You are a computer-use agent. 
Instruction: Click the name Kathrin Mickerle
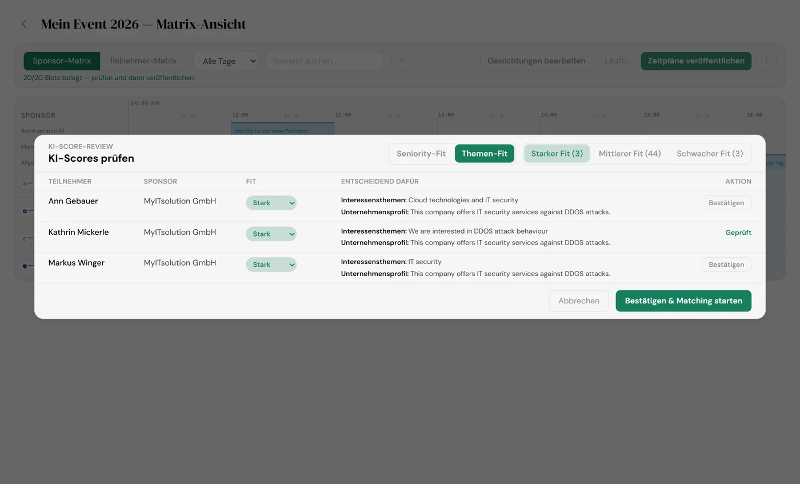pos(78,232)
